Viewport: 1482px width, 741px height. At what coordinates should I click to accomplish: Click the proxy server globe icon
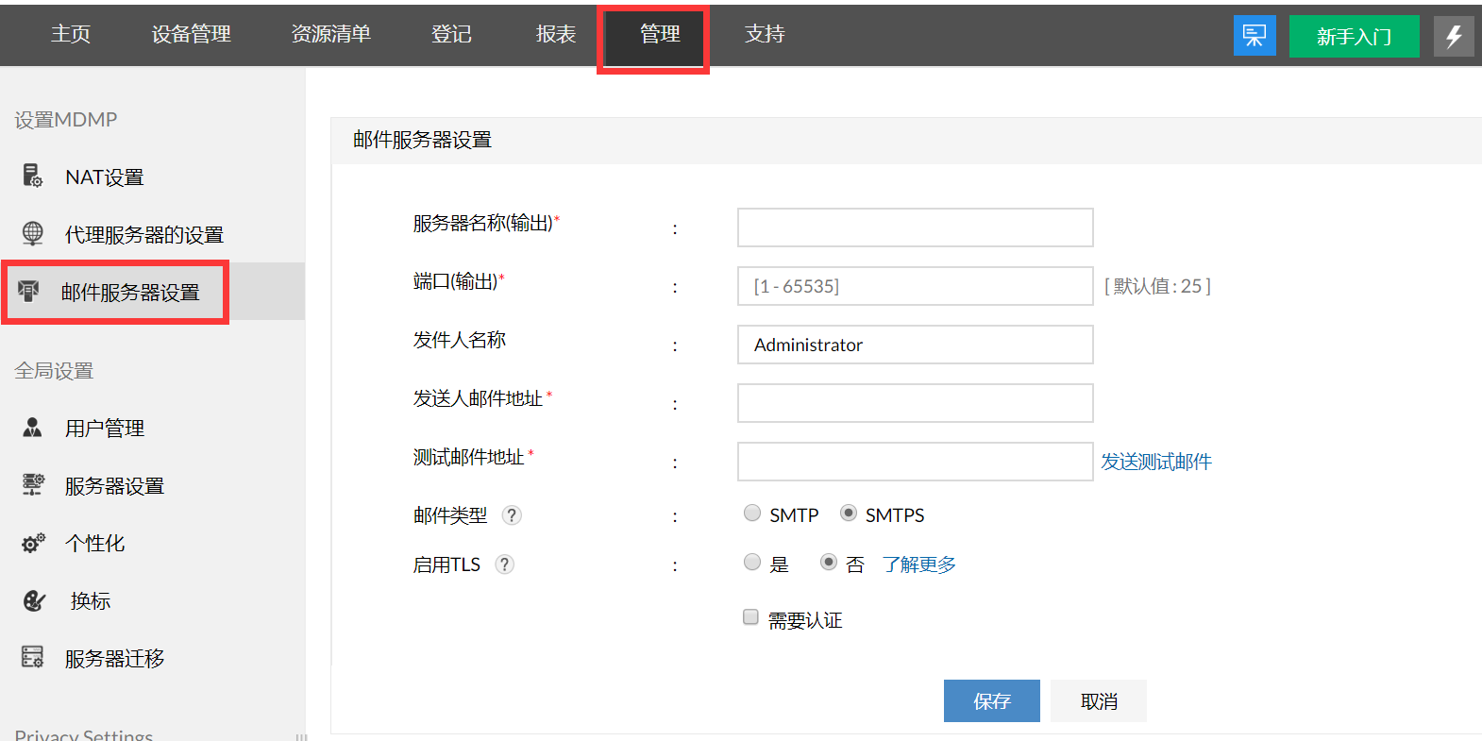click(x=33, y=233)
